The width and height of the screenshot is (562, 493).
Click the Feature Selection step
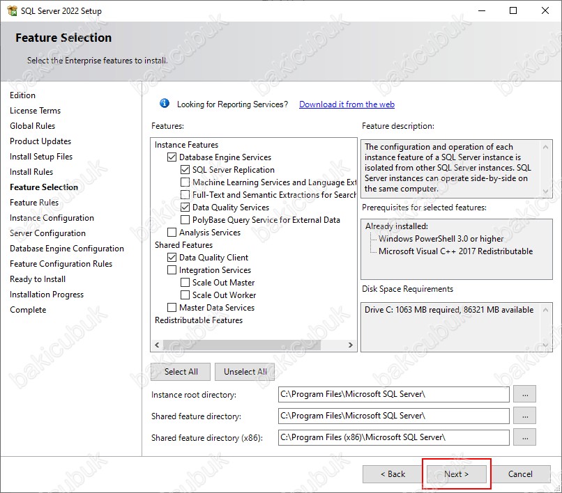click(44, 187)
